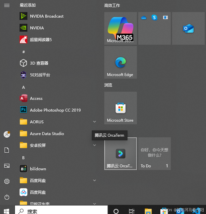206x214 pixels.
Task: Click the Power icon in the sidebar
Action: [7, 197]
